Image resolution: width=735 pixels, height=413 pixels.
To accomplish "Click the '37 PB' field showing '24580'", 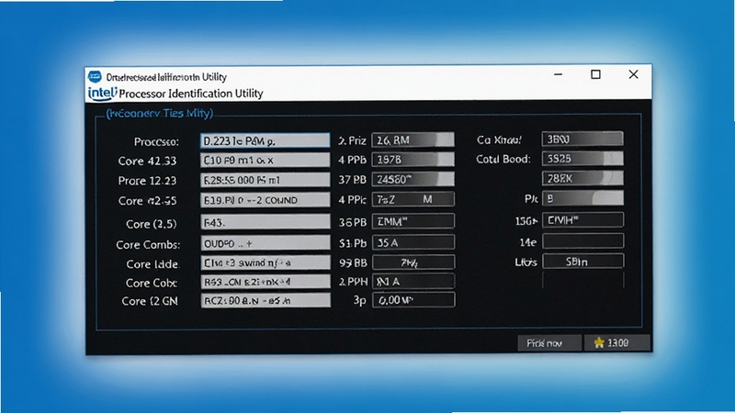I will (413, 179).
